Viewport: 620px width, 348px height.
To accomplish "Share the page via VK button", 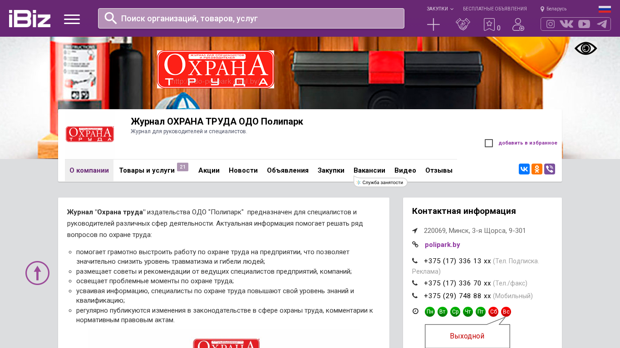I will 524,169.
